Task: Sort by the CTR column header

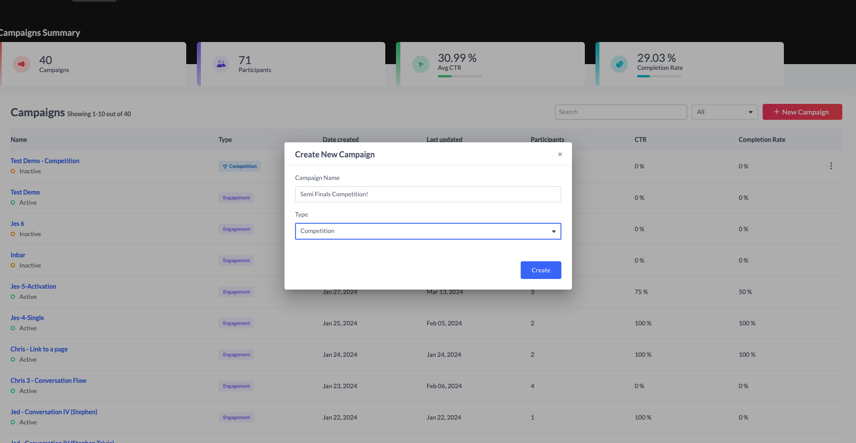Action: [640, 140]
